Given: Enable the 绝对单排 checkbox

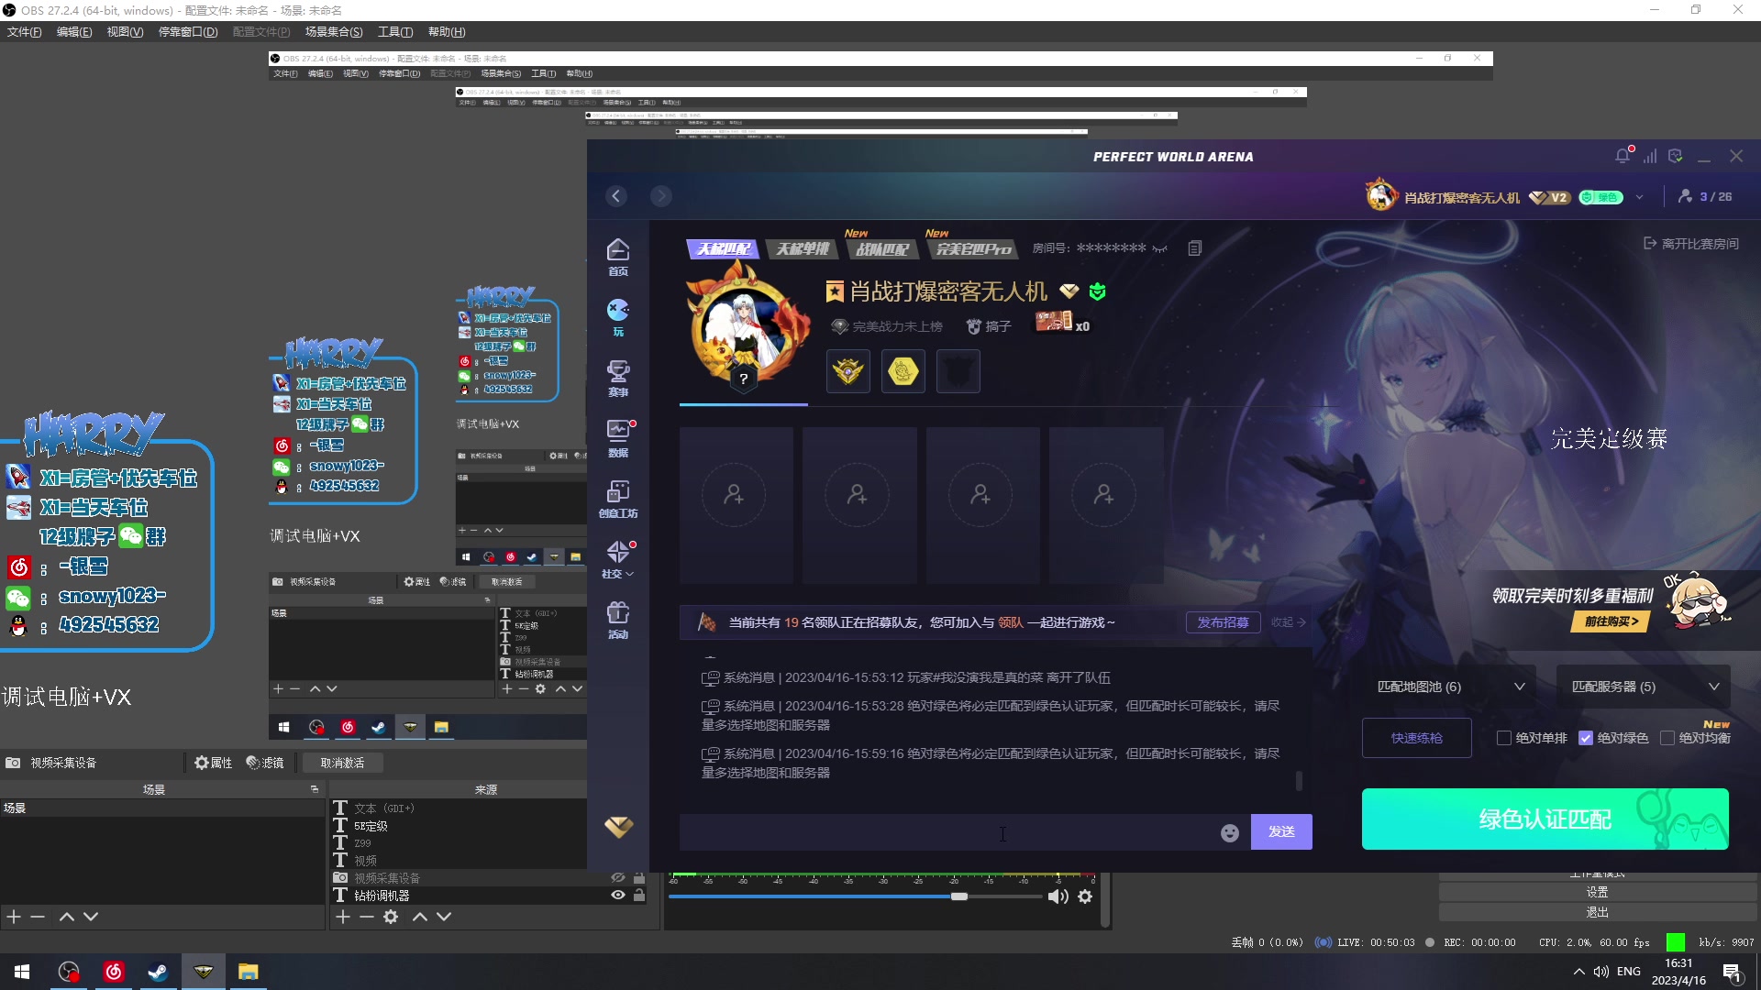Looking at the screenshot, I should click(1504, 738).
